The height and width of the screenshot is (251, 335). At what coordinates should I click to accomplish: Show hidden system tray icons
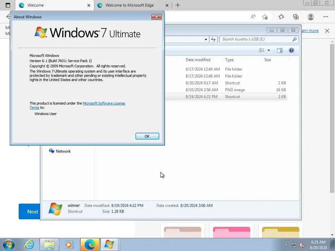tap(286, 245)
